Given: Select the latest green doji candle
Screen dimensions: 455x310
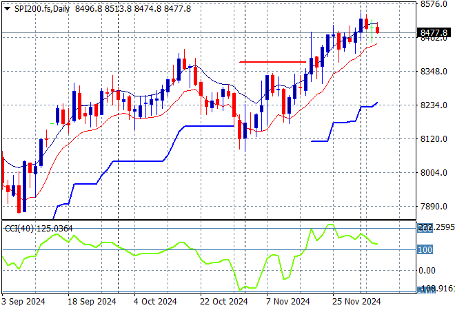Looking at the screenshot, I should click(x=372, y=31).
